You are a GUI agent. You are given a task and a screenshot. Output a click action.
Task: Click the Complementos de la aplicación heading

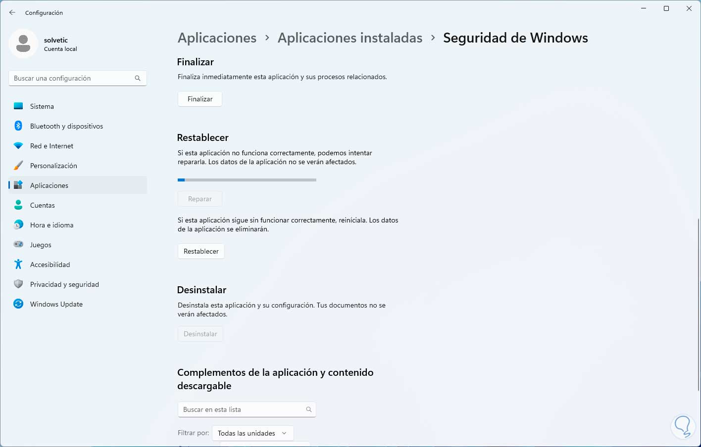click(275, 379)
